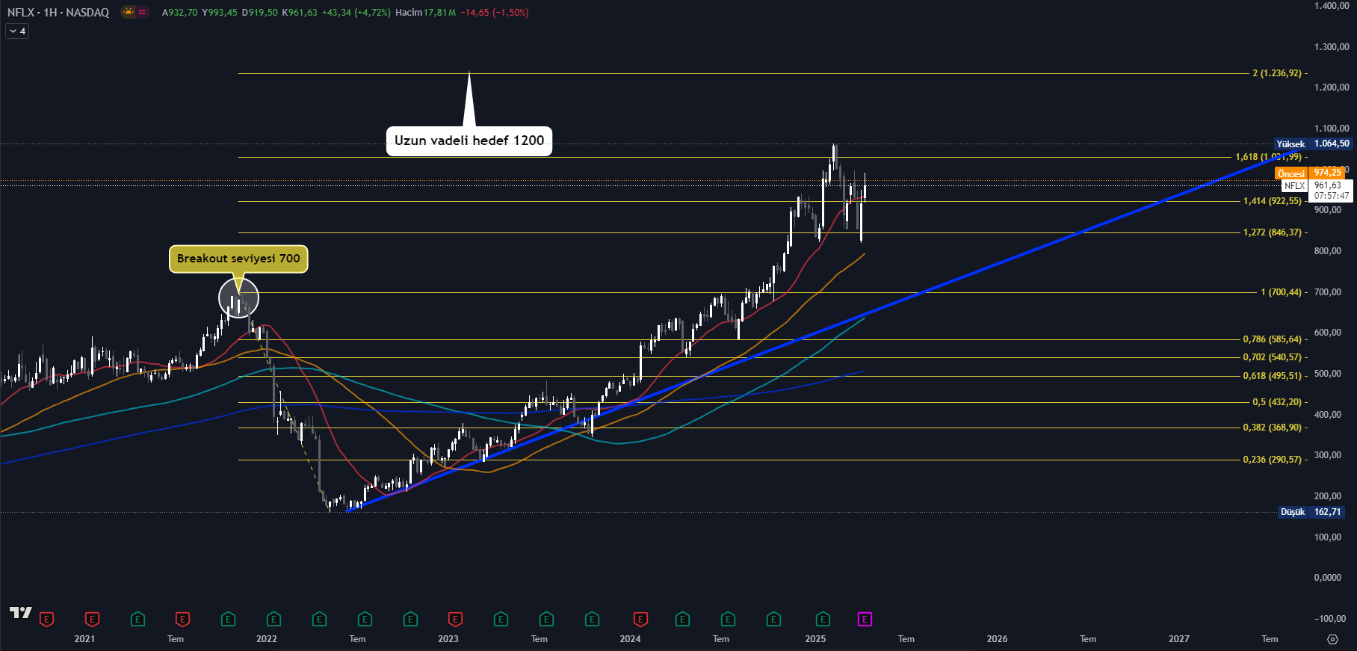Click the Hacim 17,81 M volume readout
The height and width of the screenshot is (651, 1357).
coord(425,13)
